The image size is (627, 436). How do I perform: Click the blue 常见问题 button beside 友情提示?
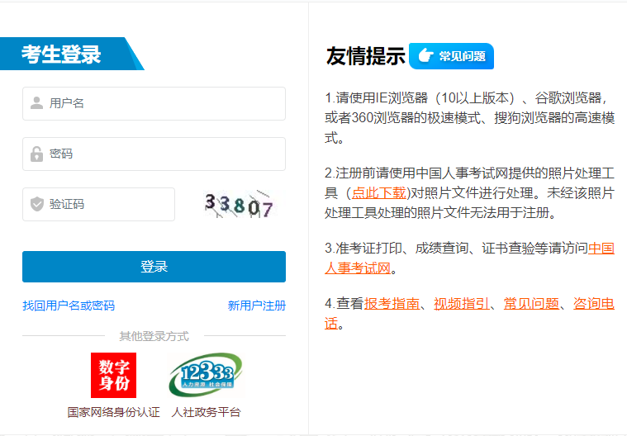[451, 56]
